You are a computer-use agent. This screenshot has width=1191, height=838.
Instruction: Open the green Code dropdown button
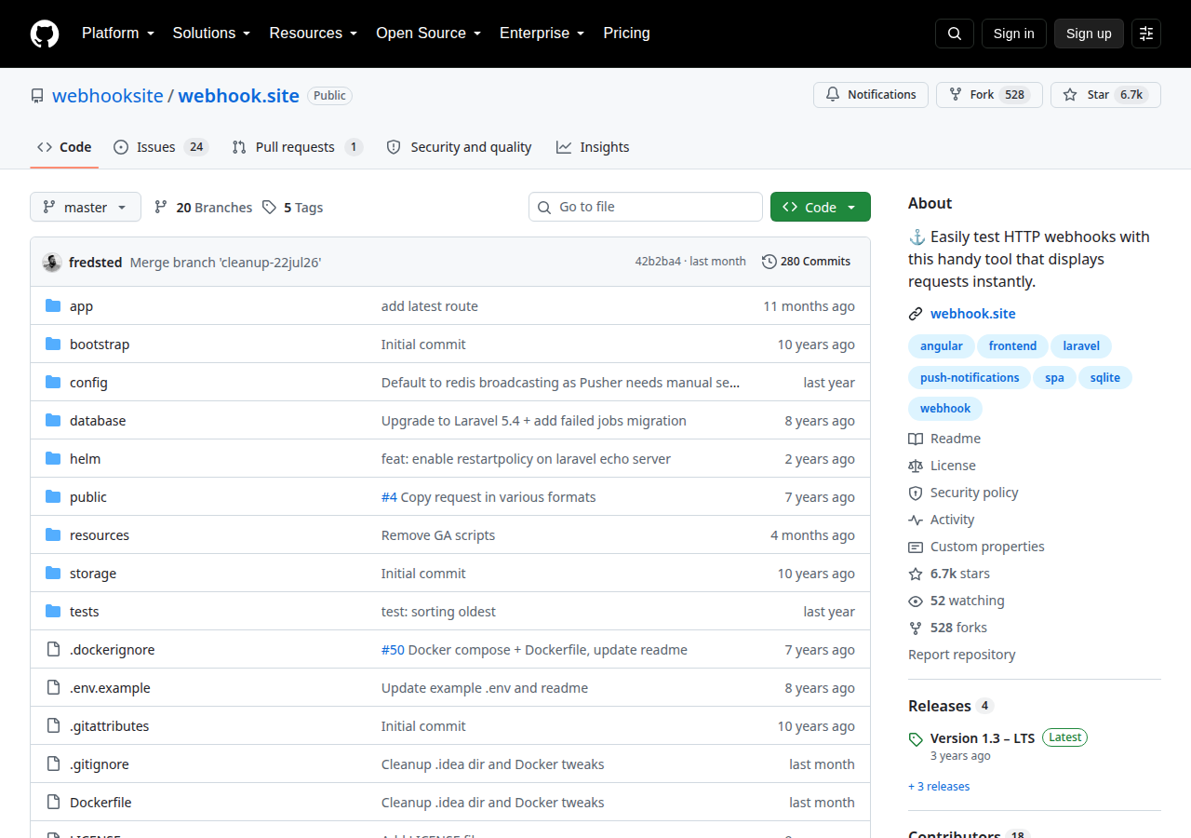[821, 207]
